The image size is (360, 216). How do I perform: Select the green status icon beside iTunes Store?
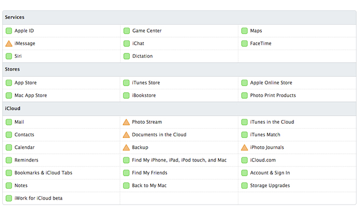127,82
